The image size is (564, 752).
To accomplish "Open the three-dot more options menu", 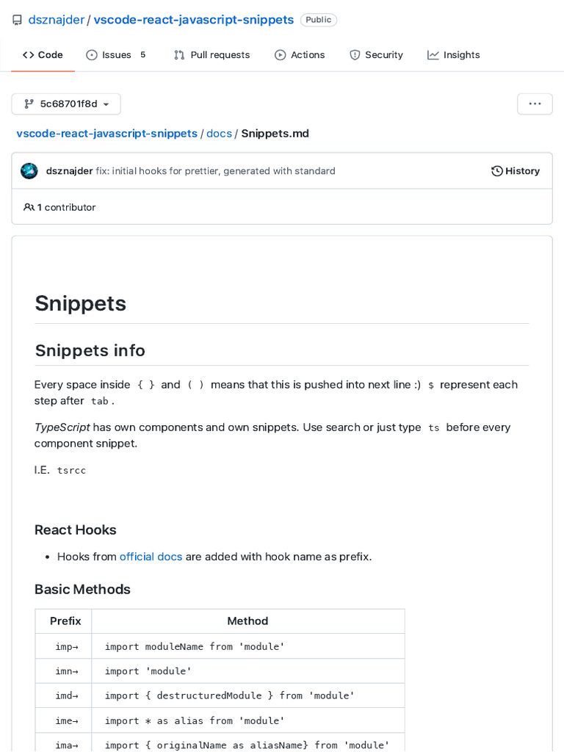I will click(535, 104).
